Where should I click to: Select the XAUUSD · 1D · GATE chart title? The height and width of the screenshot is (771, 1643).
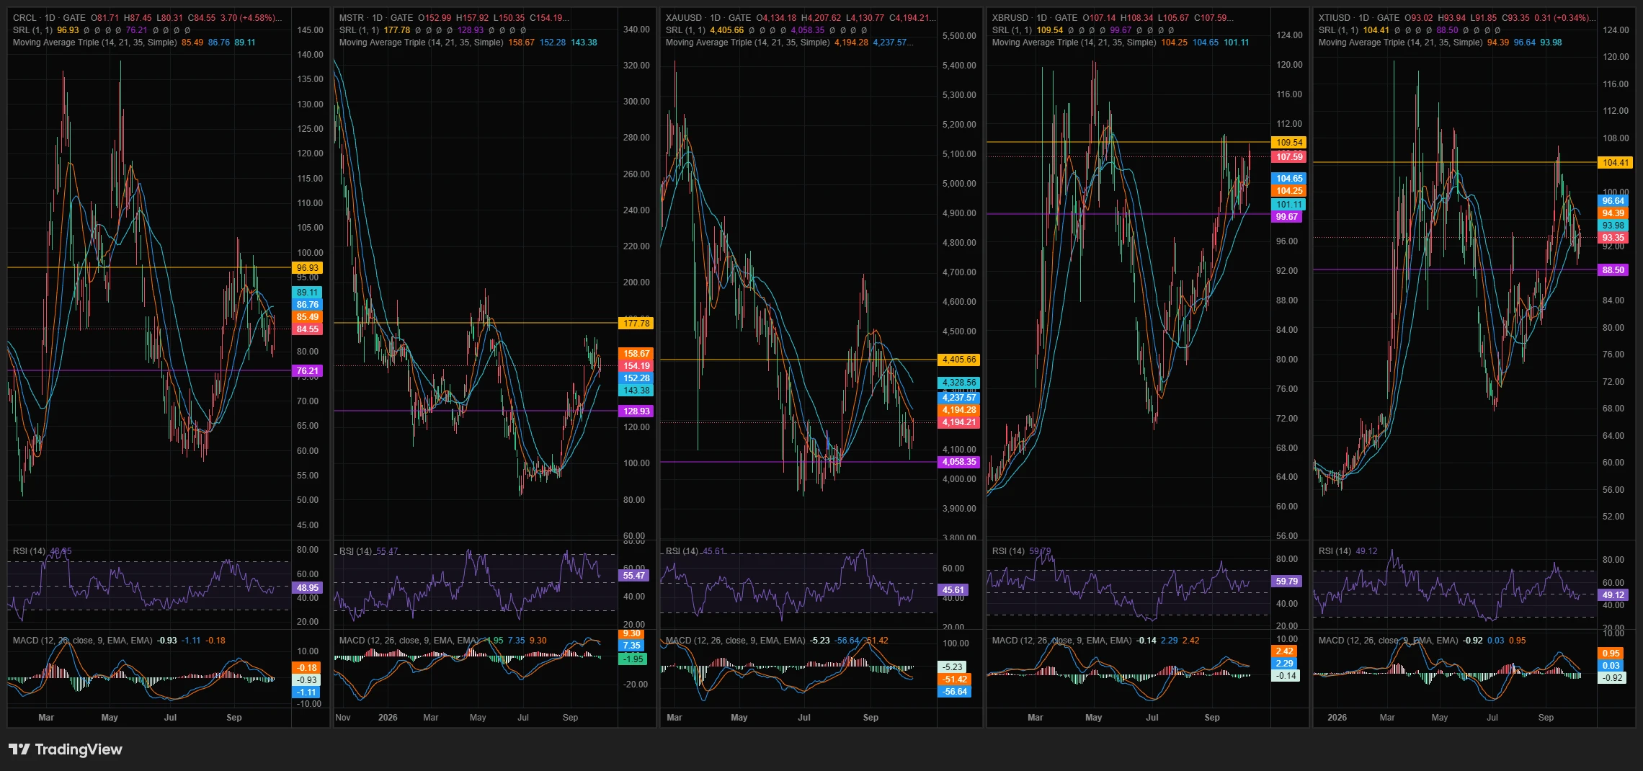708,18
